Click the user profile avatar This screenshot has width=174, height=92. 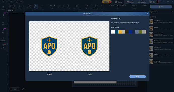pos(158,2)
